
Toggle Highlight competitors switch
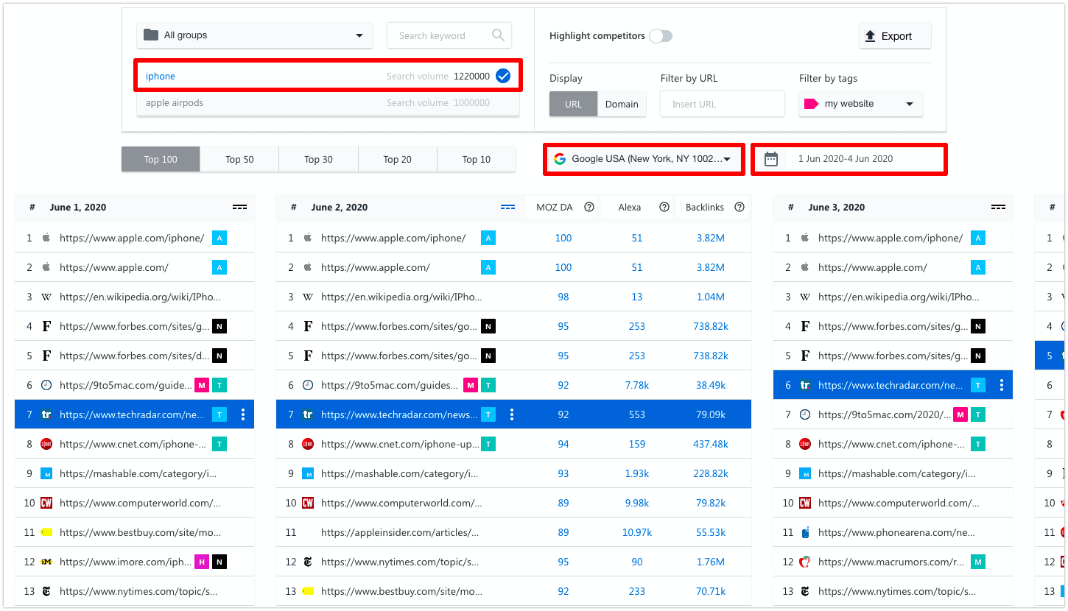click(661, 36)
